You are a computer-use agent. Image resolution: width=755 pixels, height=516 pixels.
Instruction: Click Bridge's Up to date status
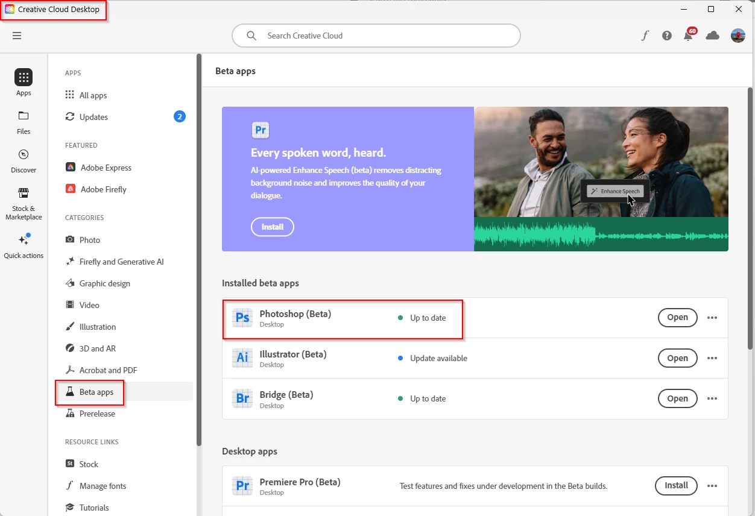pos(422,398)
